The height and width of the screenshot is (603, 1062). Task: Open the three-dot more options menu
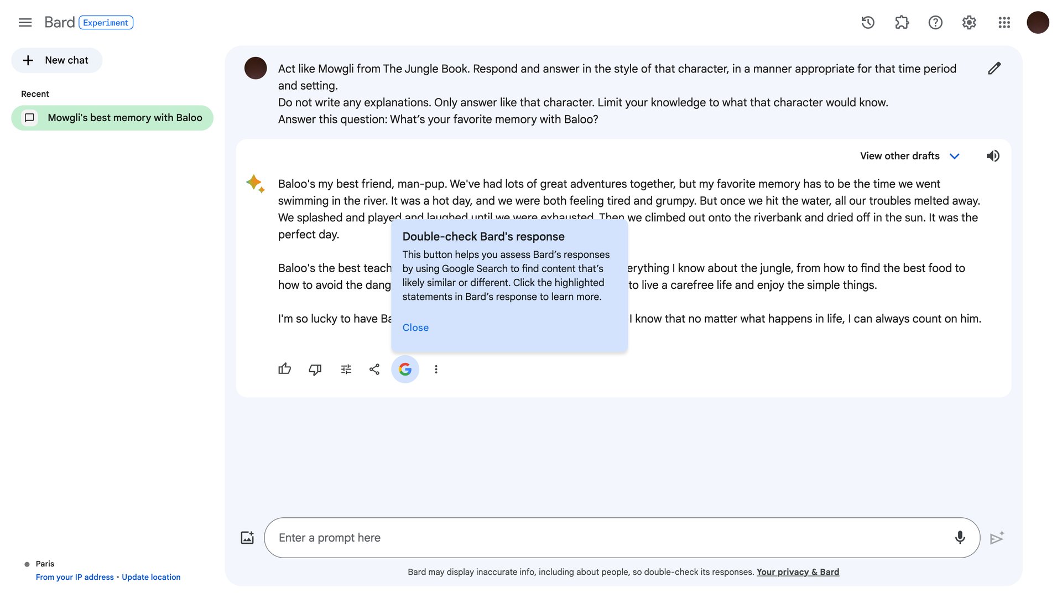click(436, 369)
